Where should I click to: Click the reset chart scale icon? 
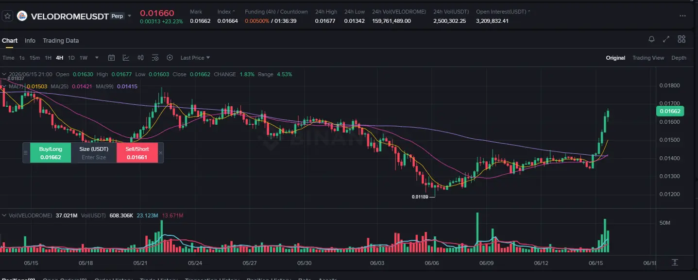[x=675, y=262]
